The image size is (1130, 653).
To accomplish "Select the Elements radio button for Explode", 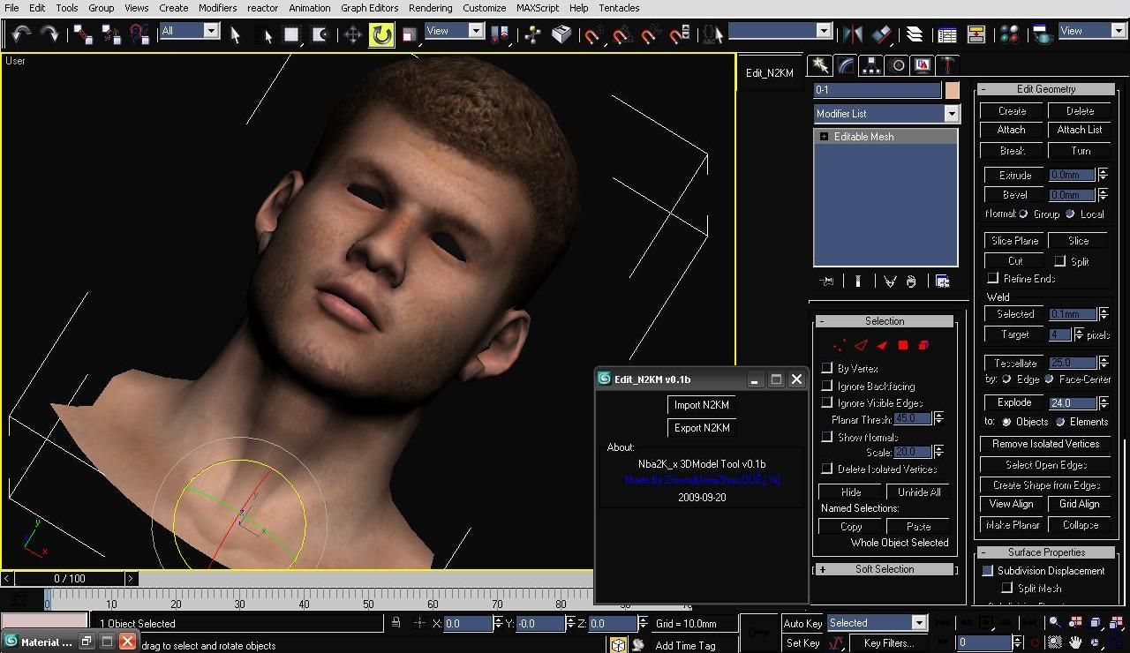I will pyautogui.click(x=1060, y=422).
